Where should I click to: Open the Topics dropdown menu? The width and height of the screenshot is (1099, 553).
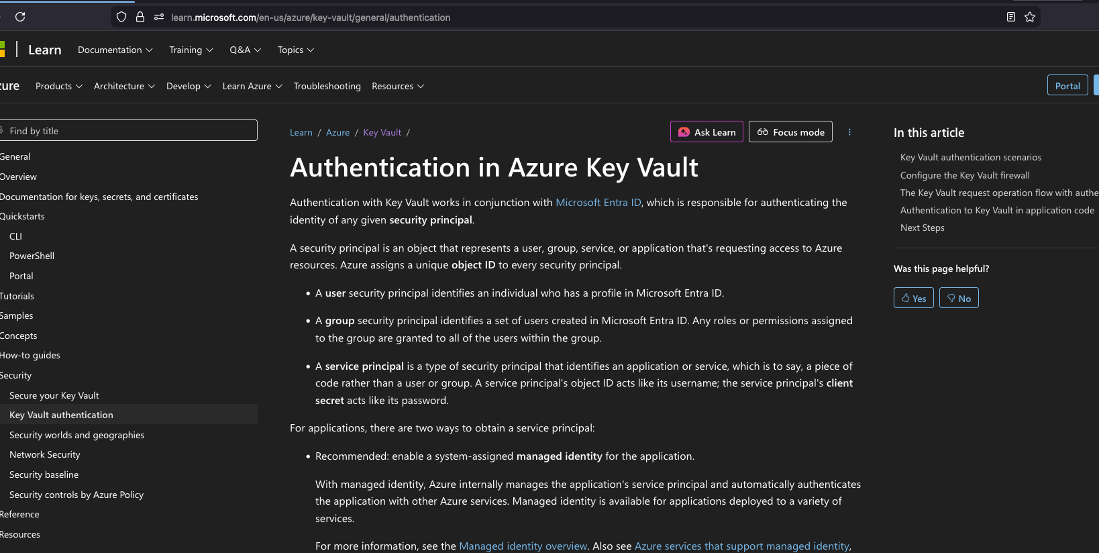click(x=296, y=50)
